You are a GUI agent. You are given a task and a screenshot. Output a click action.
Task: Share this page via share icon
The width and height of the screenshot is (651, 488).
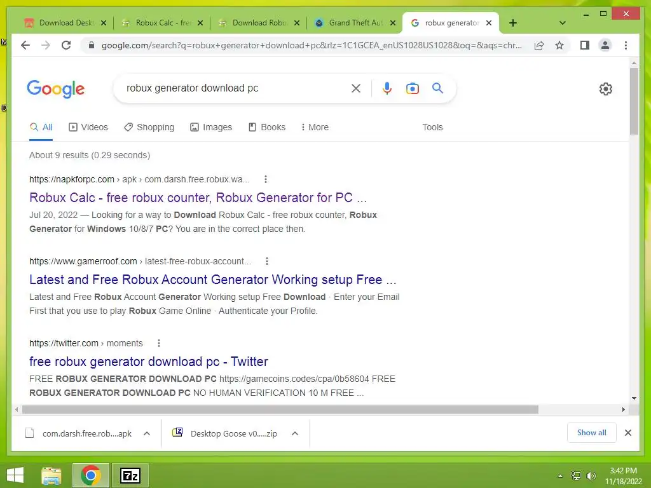539,45
